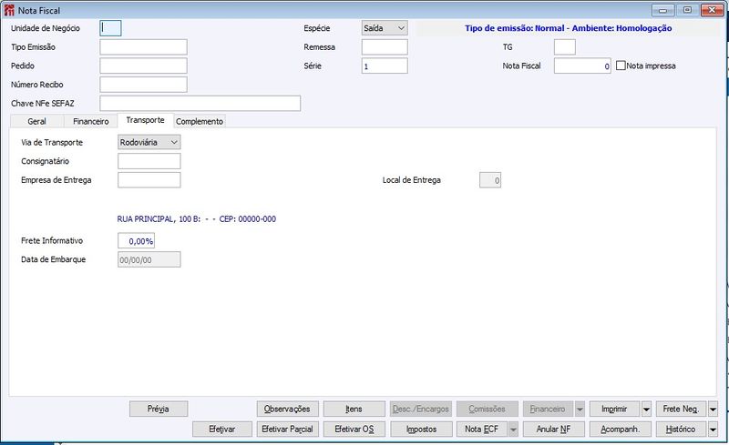Close the Nota Fiscal window

(712, 10)
